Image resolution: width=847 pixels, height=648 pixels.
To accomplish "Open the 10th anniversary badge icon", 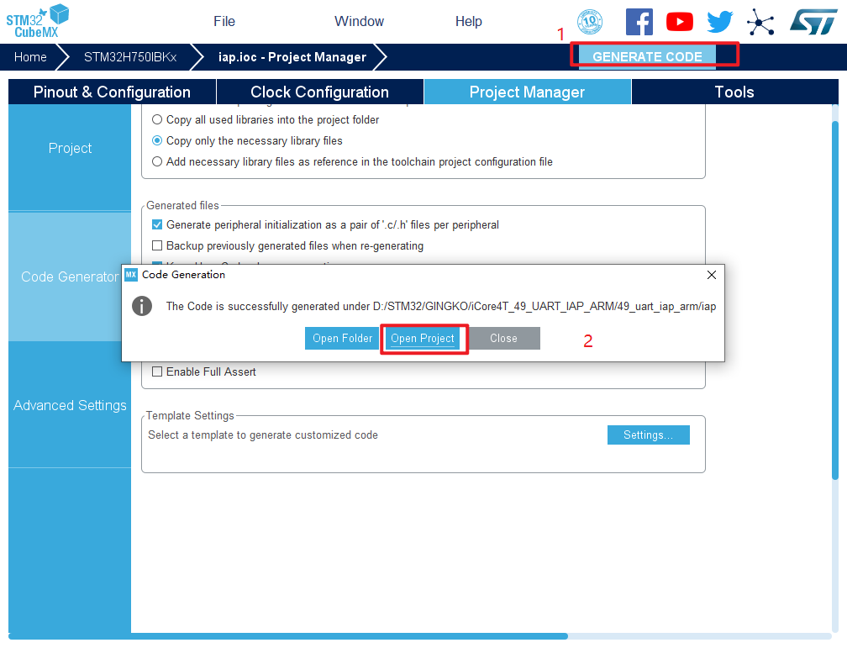I will (590, 22).
